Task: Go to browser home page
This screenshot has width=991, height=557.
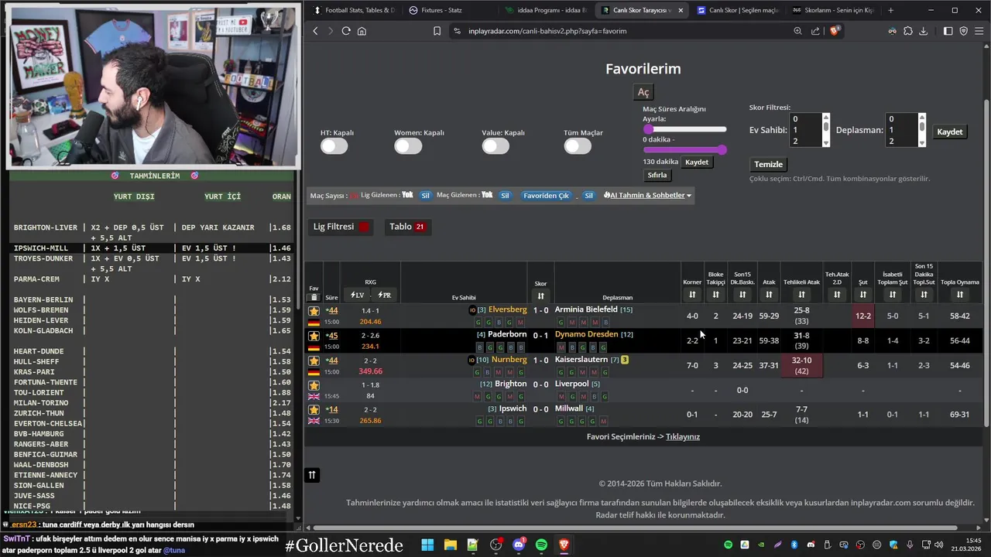Action: tap(362, 31)
